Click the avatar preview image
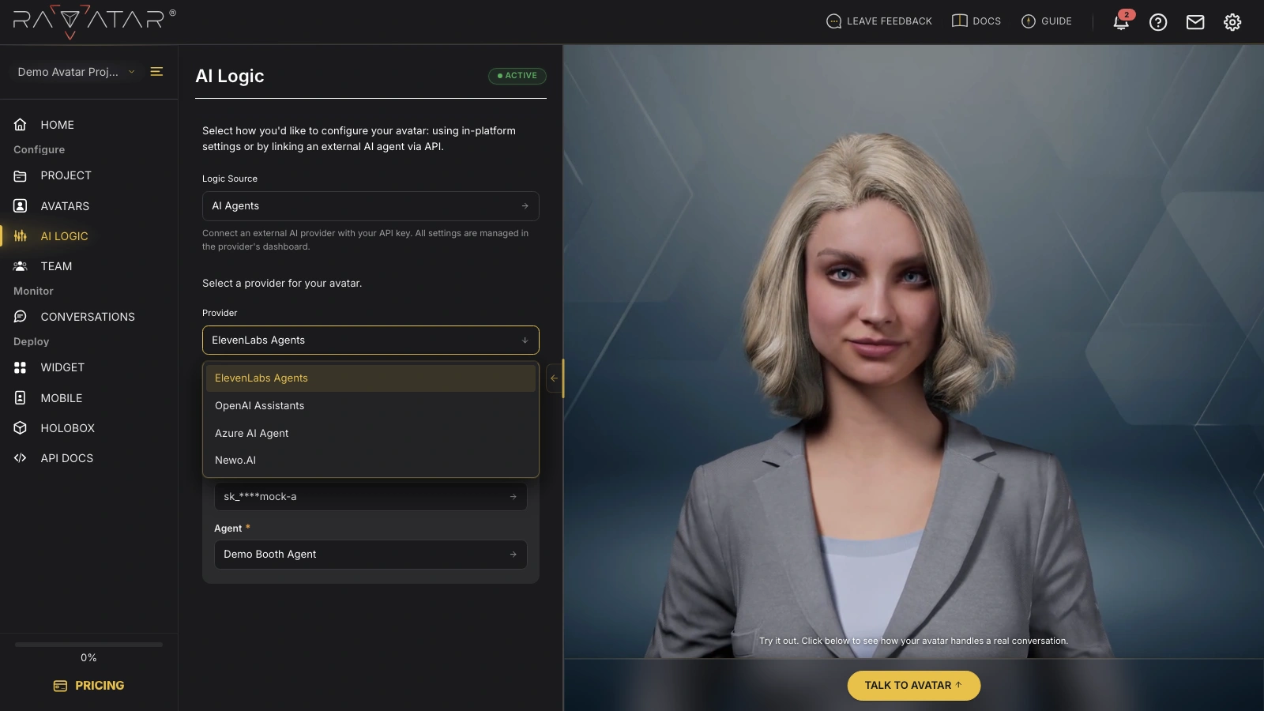This screenshot has width=1264, height=711. pyautogui.click(x=914, y=352)
